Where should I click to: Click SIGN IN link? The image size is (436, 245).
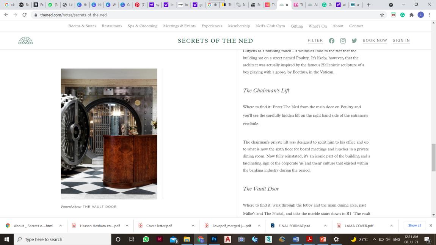[x=401, y=41]
